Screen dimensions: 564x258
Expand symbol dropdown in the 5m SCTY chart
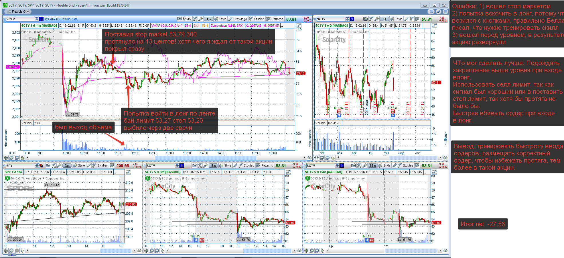tap(177, 166)
